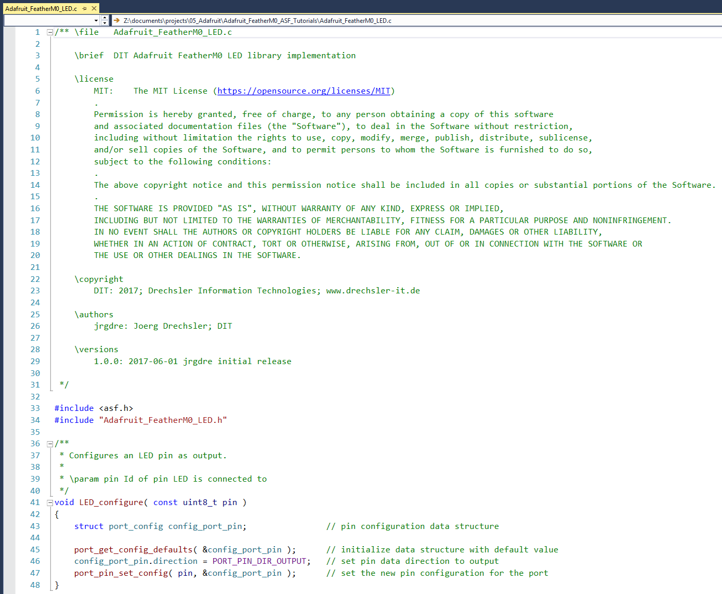Click the PORT_PIN_DIR_OUTPUT constant

(259, 561)
